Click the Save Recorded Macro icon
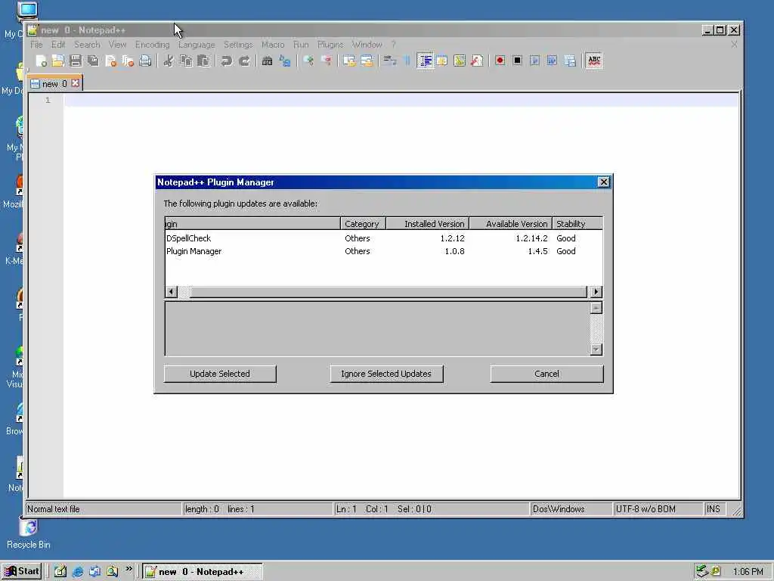The image size is (774, 581). (570, 61)
